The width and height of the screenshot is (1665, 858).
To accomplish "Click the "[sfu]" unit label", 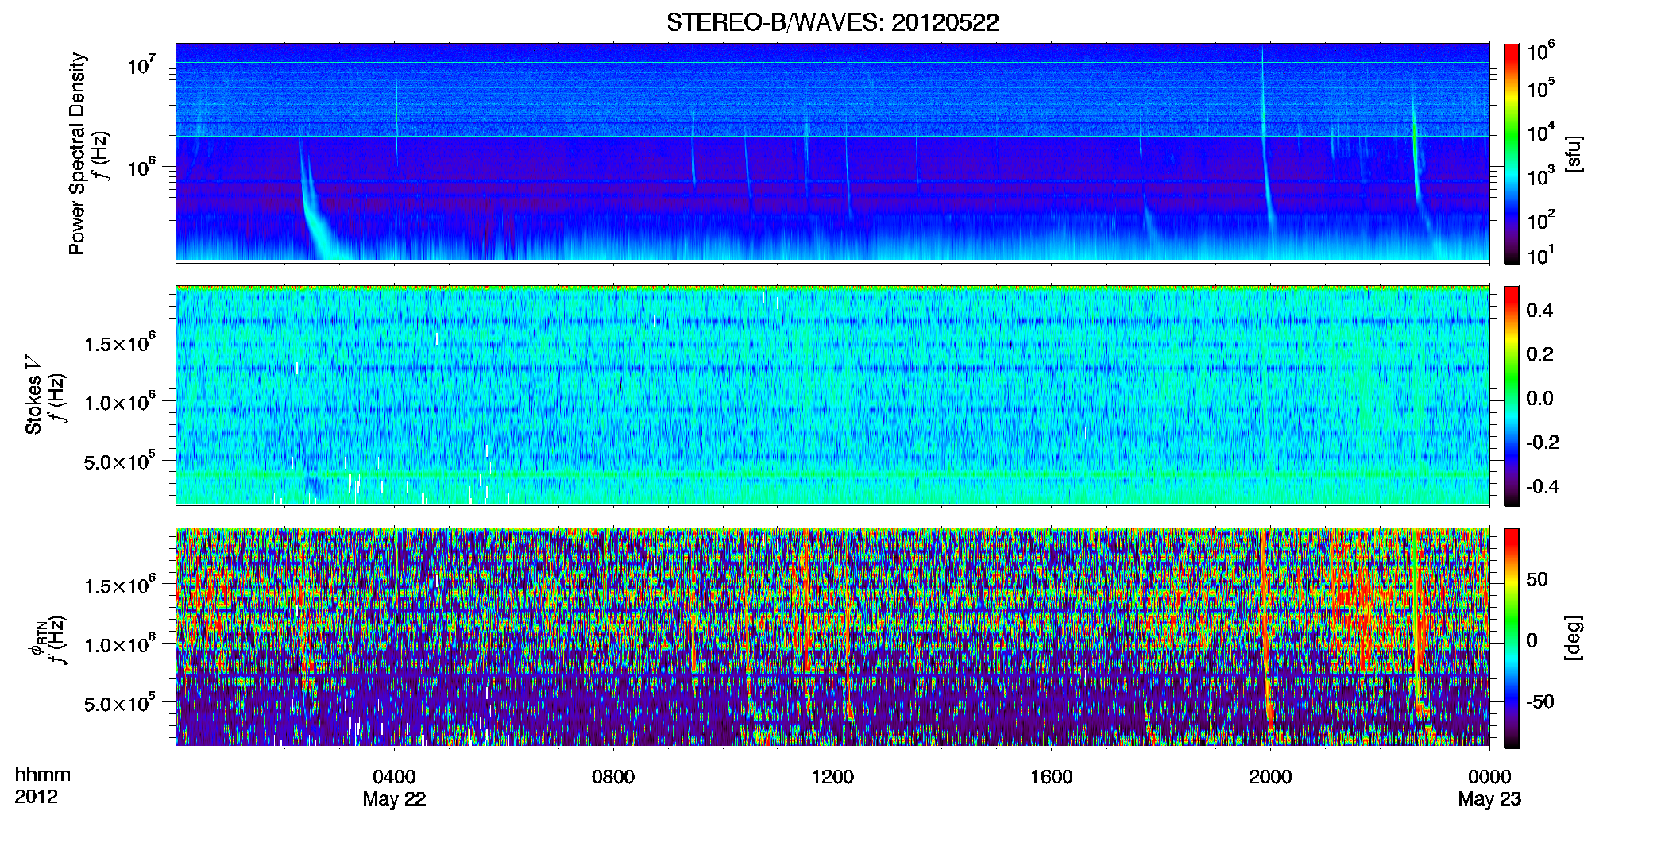I will 1574,153.
